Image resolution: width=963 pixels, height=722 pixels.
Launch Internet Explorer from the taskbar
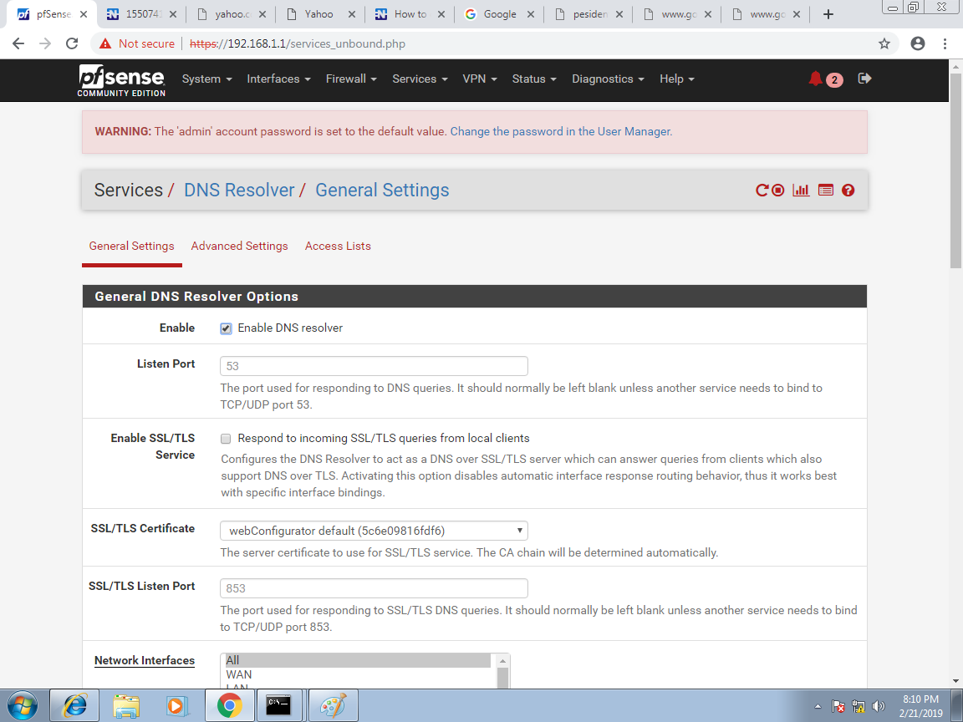[x=74, y=706]
